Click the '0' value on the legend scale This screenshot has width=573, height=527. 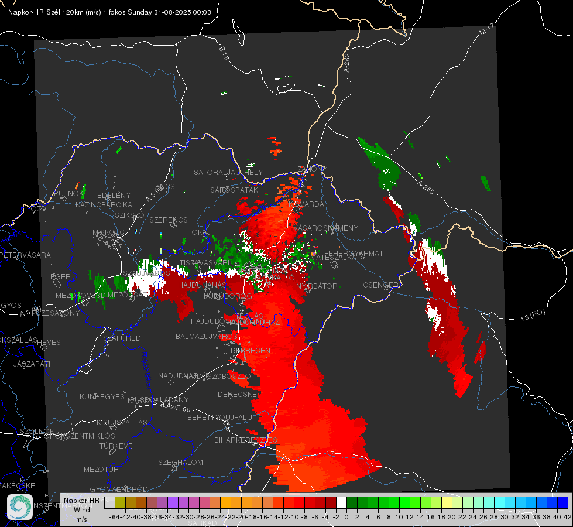point(346,517)
